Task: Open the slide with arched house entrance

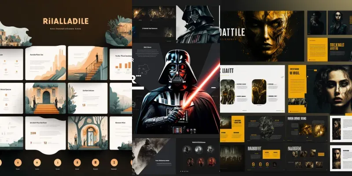Action: (x=46, y=98)
